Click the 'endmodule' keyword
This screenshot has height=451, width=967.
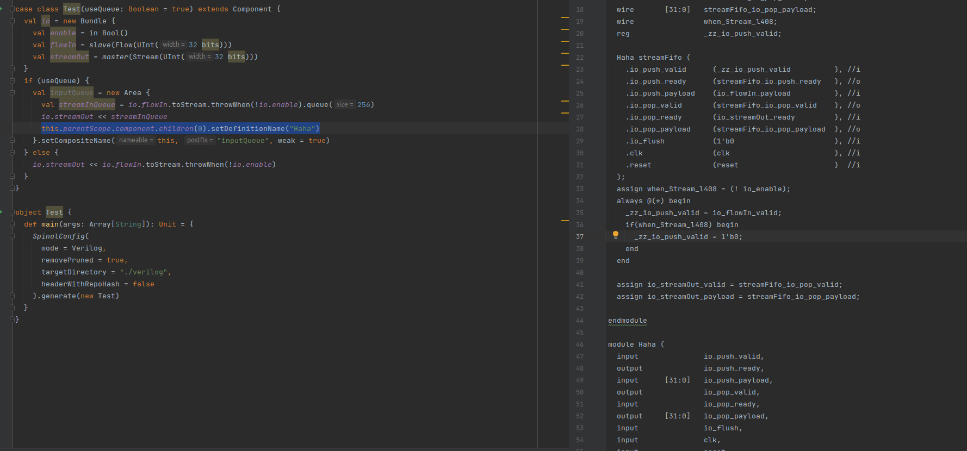pyautogui.click(x=628, y=321)
